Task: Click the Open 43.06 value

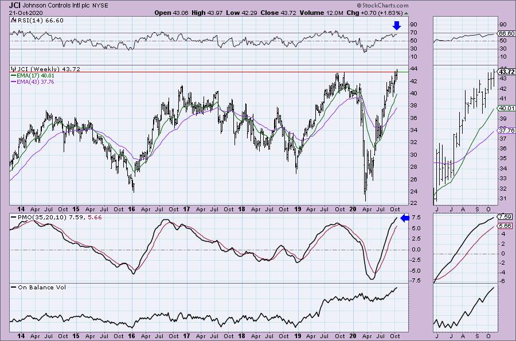Action: 171,13
